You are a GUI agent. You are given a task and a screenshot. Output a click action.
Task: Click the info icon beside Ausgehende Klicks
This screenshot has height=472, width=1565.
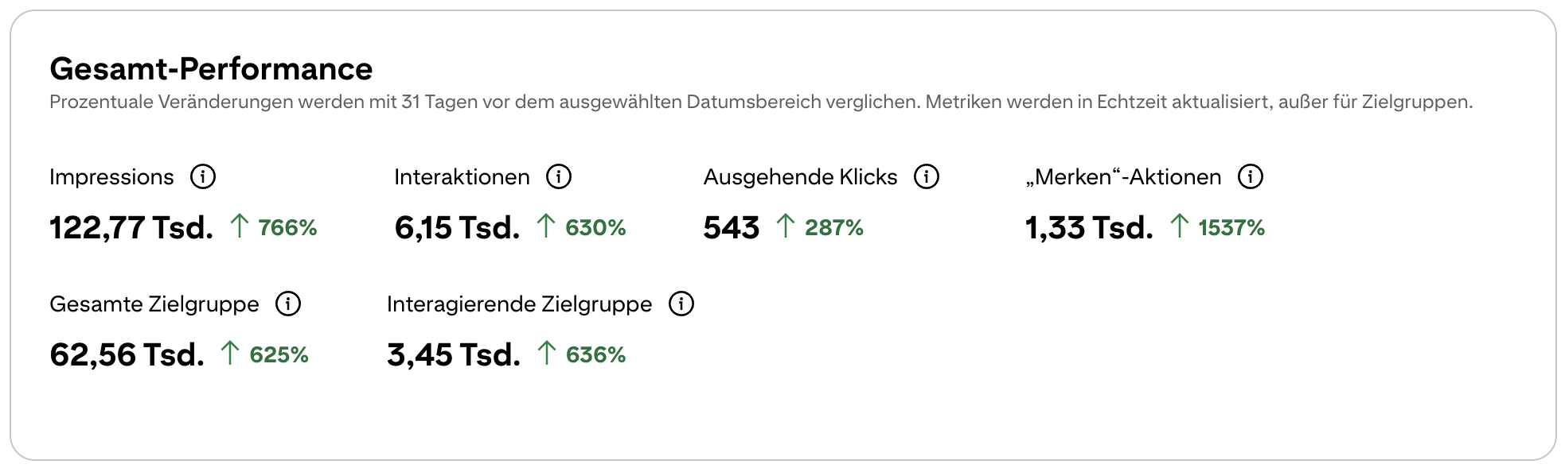pyautogui.click(x=926, y=176)
